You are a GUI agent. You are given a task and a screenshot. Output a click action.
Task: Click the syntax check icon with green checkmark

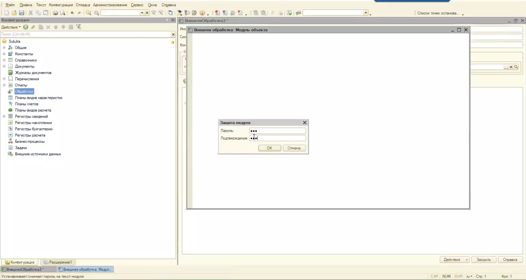pyautogui.click(x=289, y=13)
